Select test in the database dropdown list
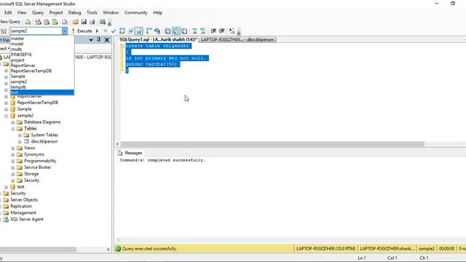This screenshot has width=466, height=262. coord(42,92)
